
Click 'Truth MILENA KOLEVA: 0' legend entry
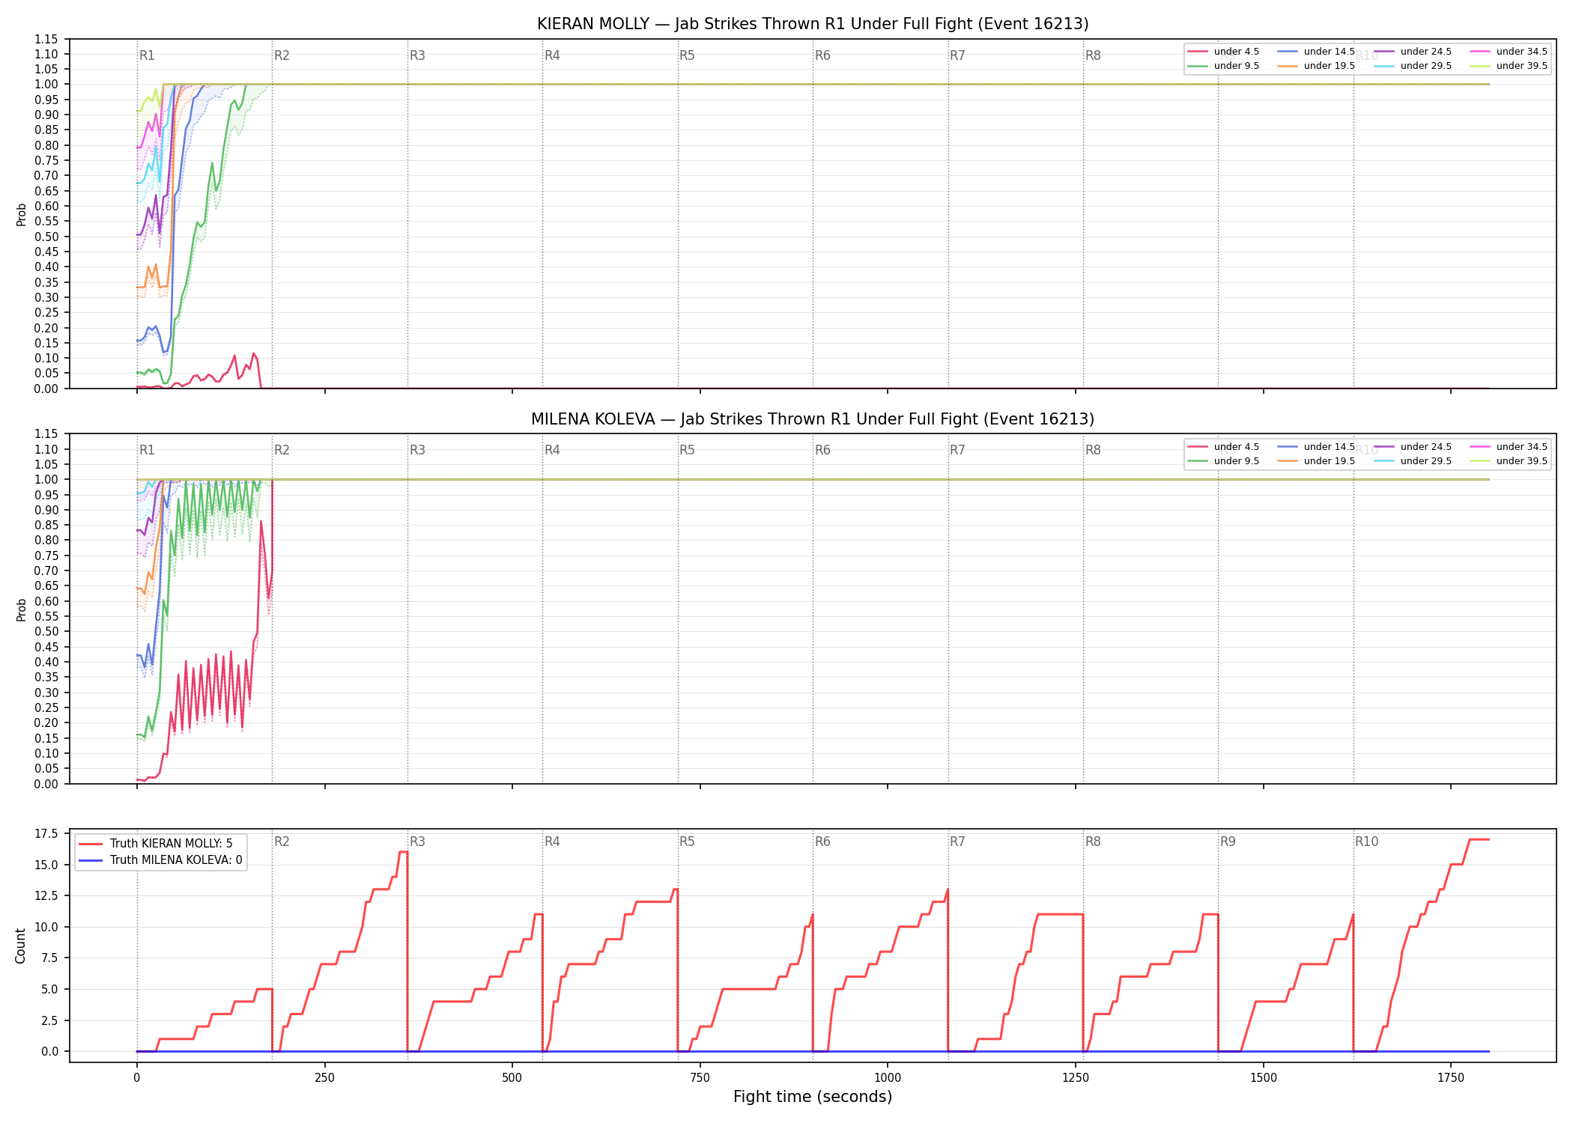160,860
